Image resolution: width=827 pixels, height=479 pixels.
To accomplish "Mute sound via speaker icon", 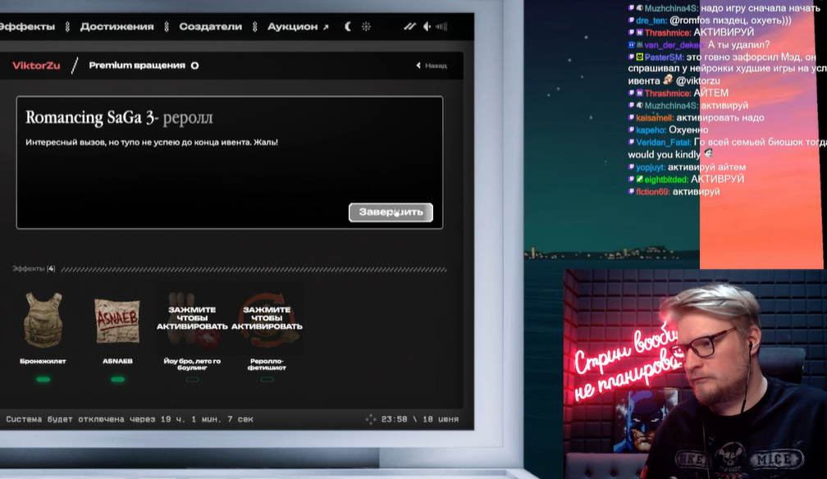I will point(427,26).
